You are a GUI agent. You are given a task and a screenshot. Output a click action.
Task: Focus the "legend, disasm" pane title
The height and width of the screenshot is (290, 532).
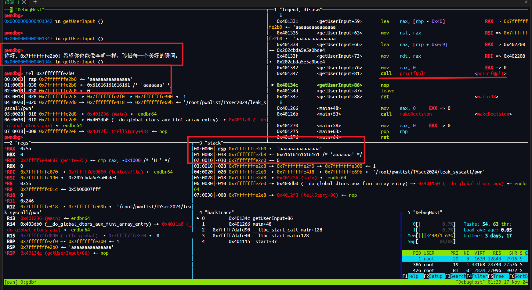point(301,10)
